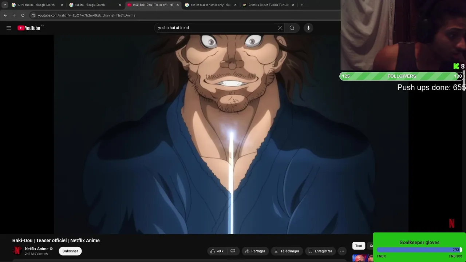Mute the Baki-Dou tab via speaker icon
The image size is (466, 262).
click(x=172, y=5)
